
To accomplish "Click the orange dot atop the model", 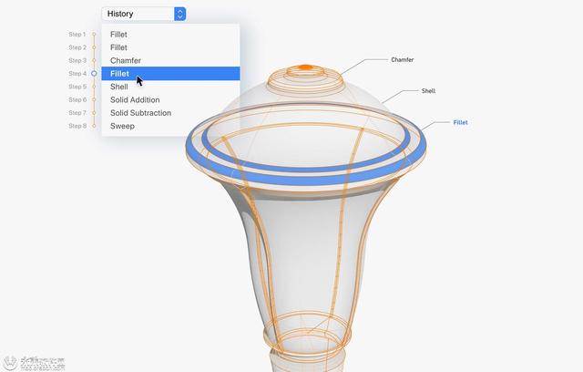I will [306, 67].
